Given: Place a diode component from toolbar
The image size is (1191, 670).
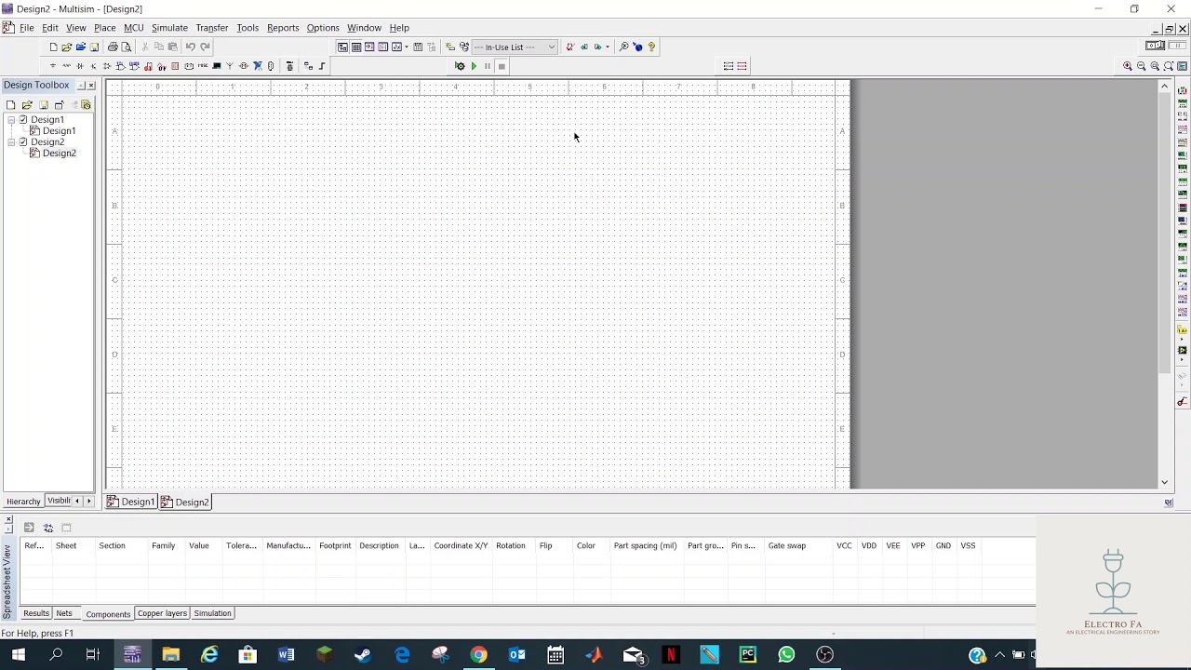Looking at the screenshot, I should coord(80,66).
